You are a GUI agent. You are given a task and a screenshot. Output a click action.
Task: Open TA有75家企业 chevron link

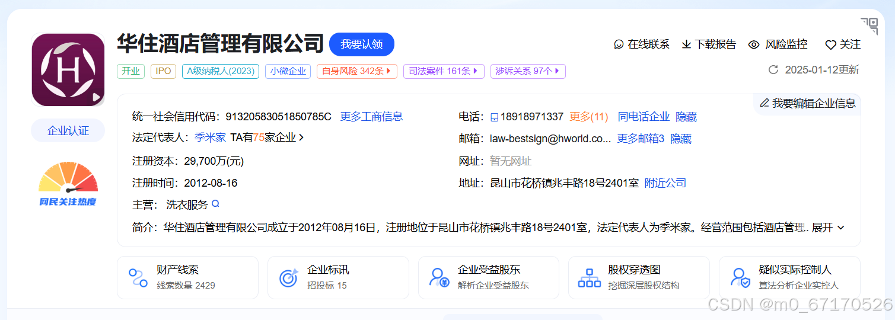point(267,137)
